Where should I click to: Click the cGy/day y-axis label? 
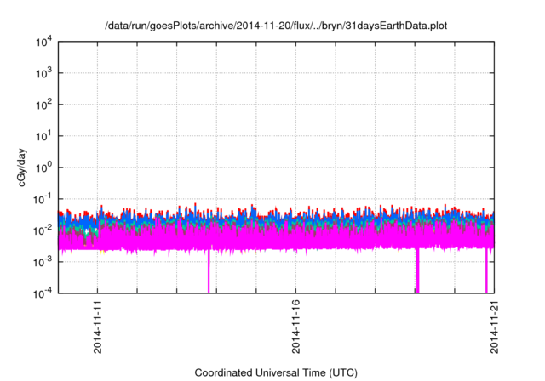point(22,168)
